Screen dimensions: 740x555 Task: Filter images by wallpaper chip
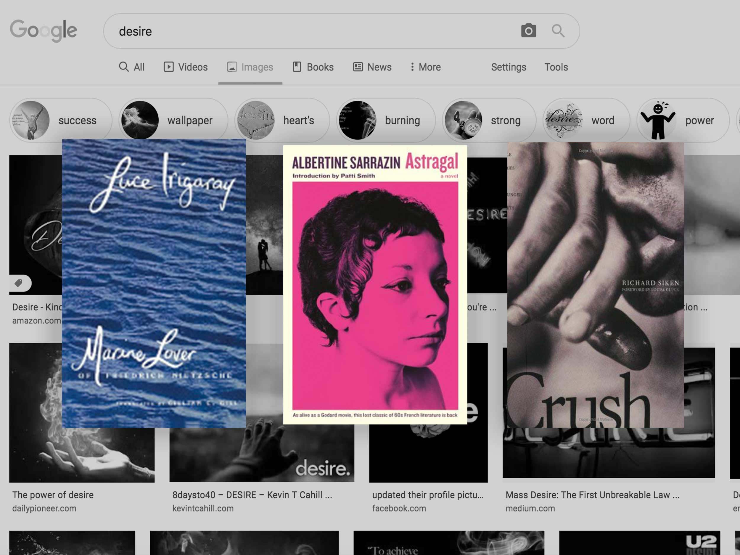coord(173,120)
